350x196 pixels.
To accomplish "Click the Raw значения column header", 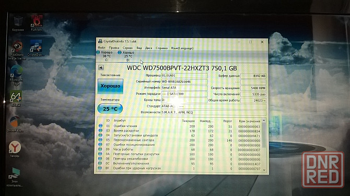I will pos(249,121).
